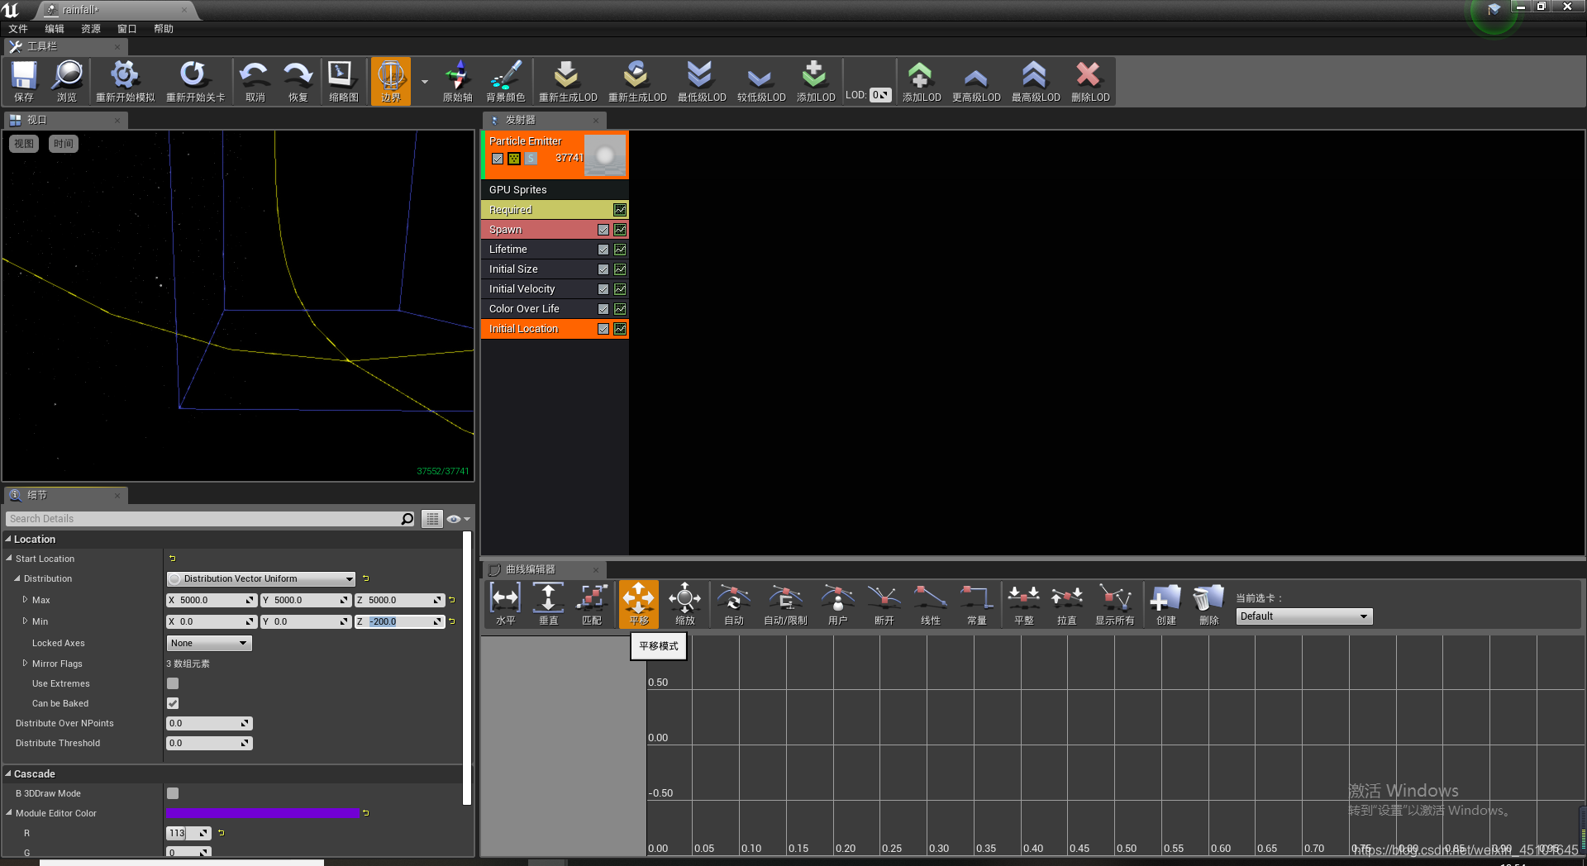Select 水平 horizontal fit in curve editor
Image resolution: width=1587 pixels, height=866 pixels.
[x=505, y=603]
